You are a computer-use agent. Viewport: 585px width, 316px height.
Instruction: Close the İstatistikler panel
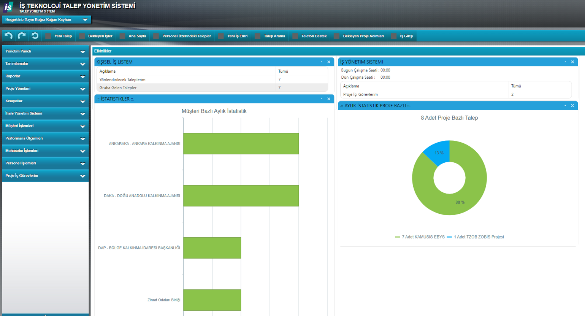click(x=329, y=99)
